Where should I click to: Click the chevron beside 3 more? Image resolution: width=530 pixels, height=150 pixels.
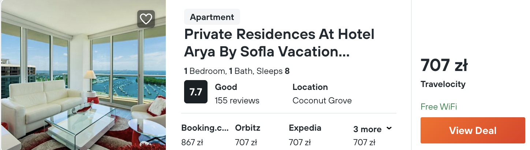click(x=389, y=129)
